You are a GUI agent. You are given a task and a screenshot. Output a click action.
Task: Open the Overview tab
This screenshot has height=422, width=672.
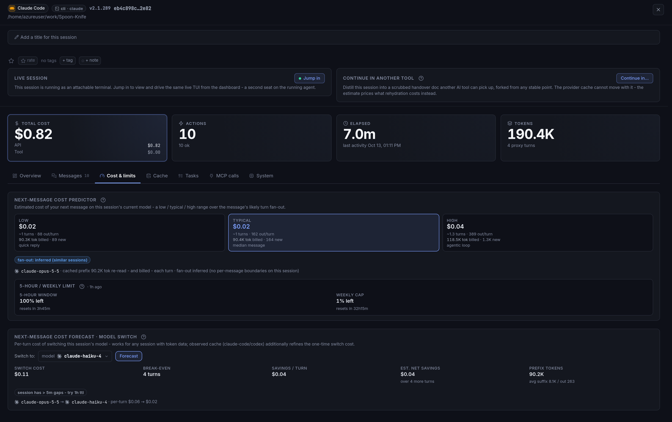(27, 176)
